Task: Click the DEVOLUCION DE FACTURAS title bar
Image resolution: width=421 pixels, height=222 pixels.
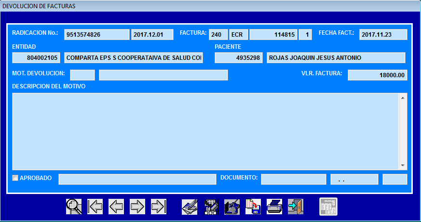Action: click(x=210, y=6)
